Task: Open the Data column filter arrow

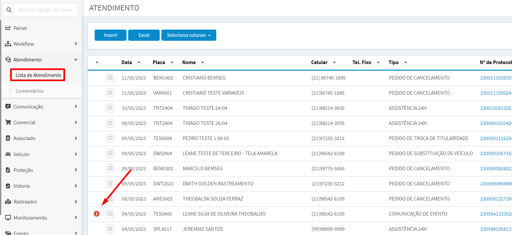Action: [139, 62]
